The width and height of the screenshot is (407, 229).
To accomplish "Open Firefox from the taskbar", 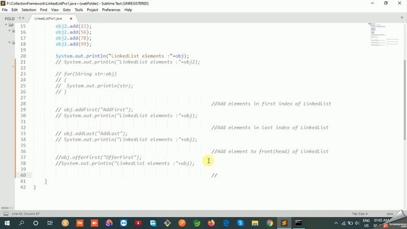I will click(x=211, y=223).
